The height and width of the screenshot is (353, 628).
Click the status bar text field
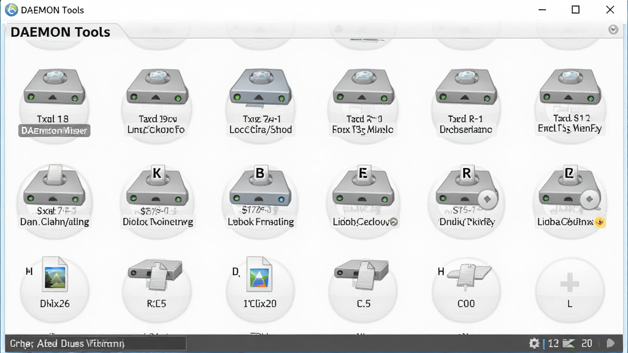[x=96, y=343]
